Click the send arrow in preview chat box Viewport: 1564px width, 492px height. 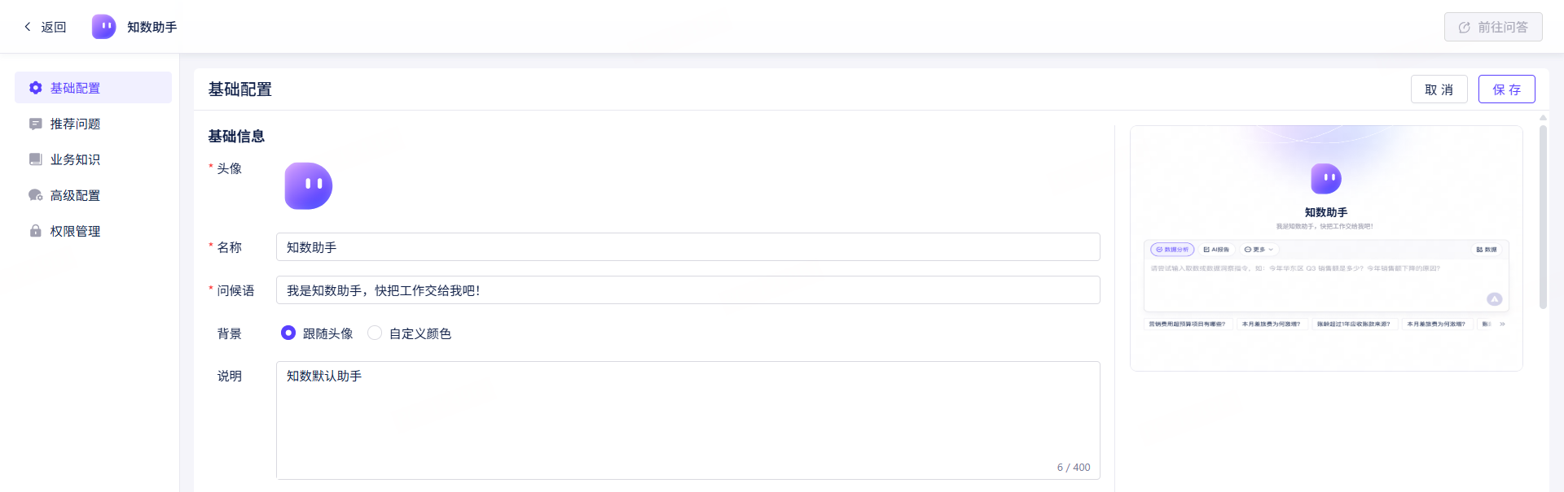click(1494, 299)
